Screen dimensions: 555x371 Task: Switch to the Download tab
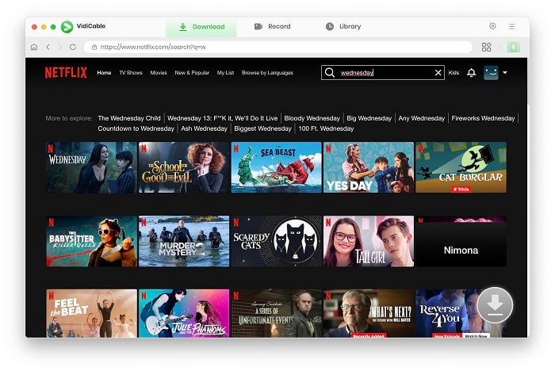click(x=201, y=27)
